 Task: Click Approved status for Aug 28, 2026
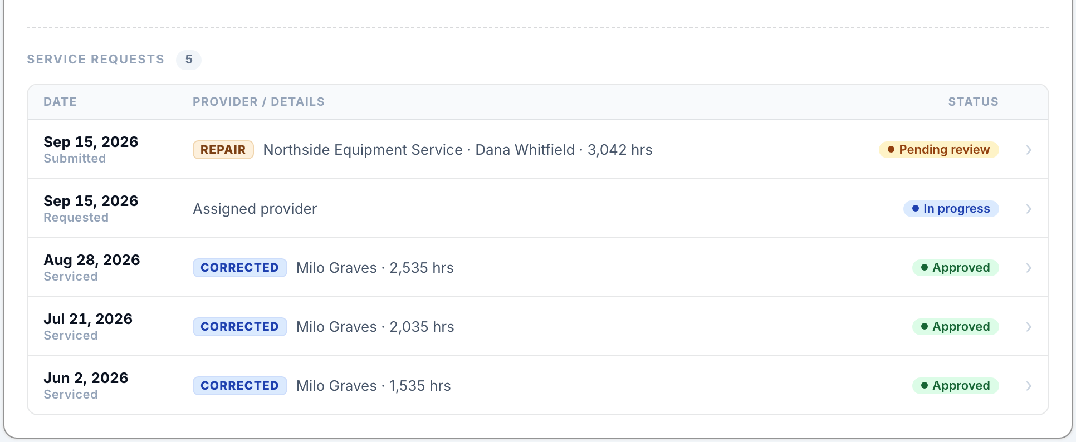coord(956,268)
